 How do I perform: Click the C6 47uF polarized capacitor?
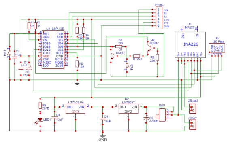click(29, 68)
